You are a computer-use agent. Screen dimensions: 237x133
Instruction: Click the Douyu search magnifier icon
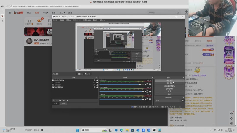point(178,13)
